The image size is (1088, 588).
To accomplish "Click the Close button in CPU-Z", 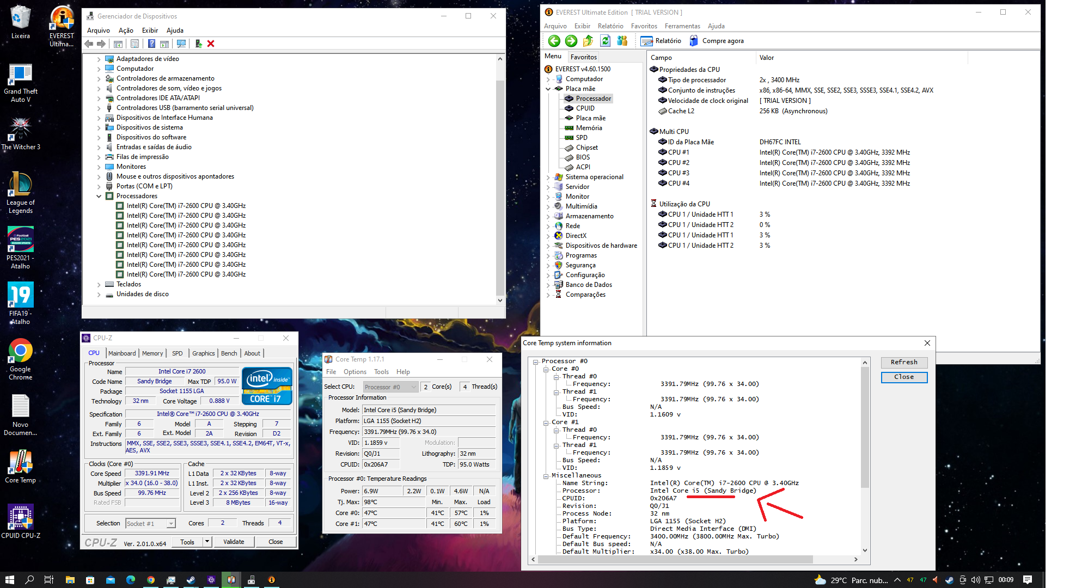I will point(276,542).
